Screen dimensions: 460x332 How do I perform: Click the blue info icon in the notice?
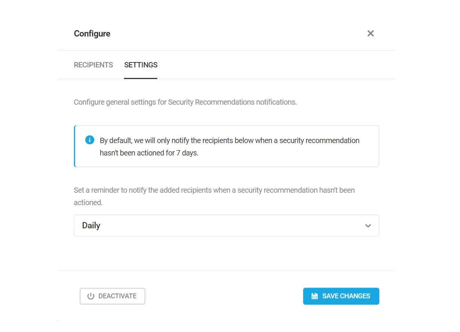click(x=90, y=140)
